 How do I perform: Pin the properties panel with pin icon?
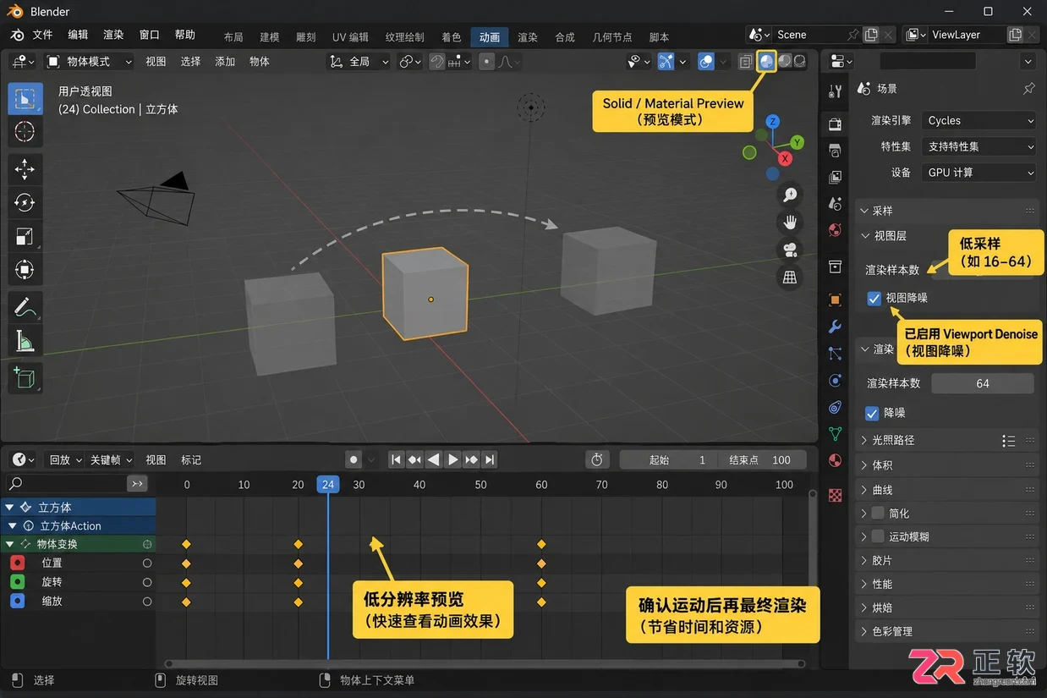click(x=1028, y=88)
